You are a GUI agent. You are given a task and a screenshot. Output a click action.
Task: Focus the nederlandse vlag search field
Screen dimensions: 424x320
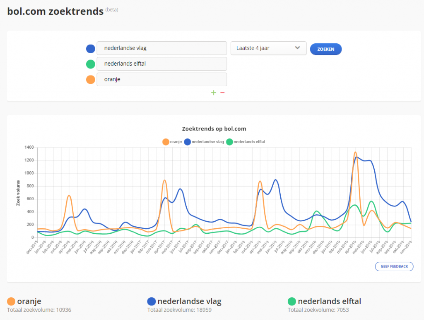point(162,48)
